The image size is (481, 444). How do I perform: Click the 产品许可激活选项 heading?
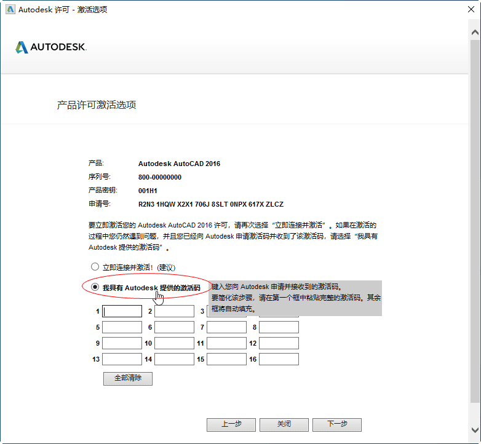(x=97, y=105)
